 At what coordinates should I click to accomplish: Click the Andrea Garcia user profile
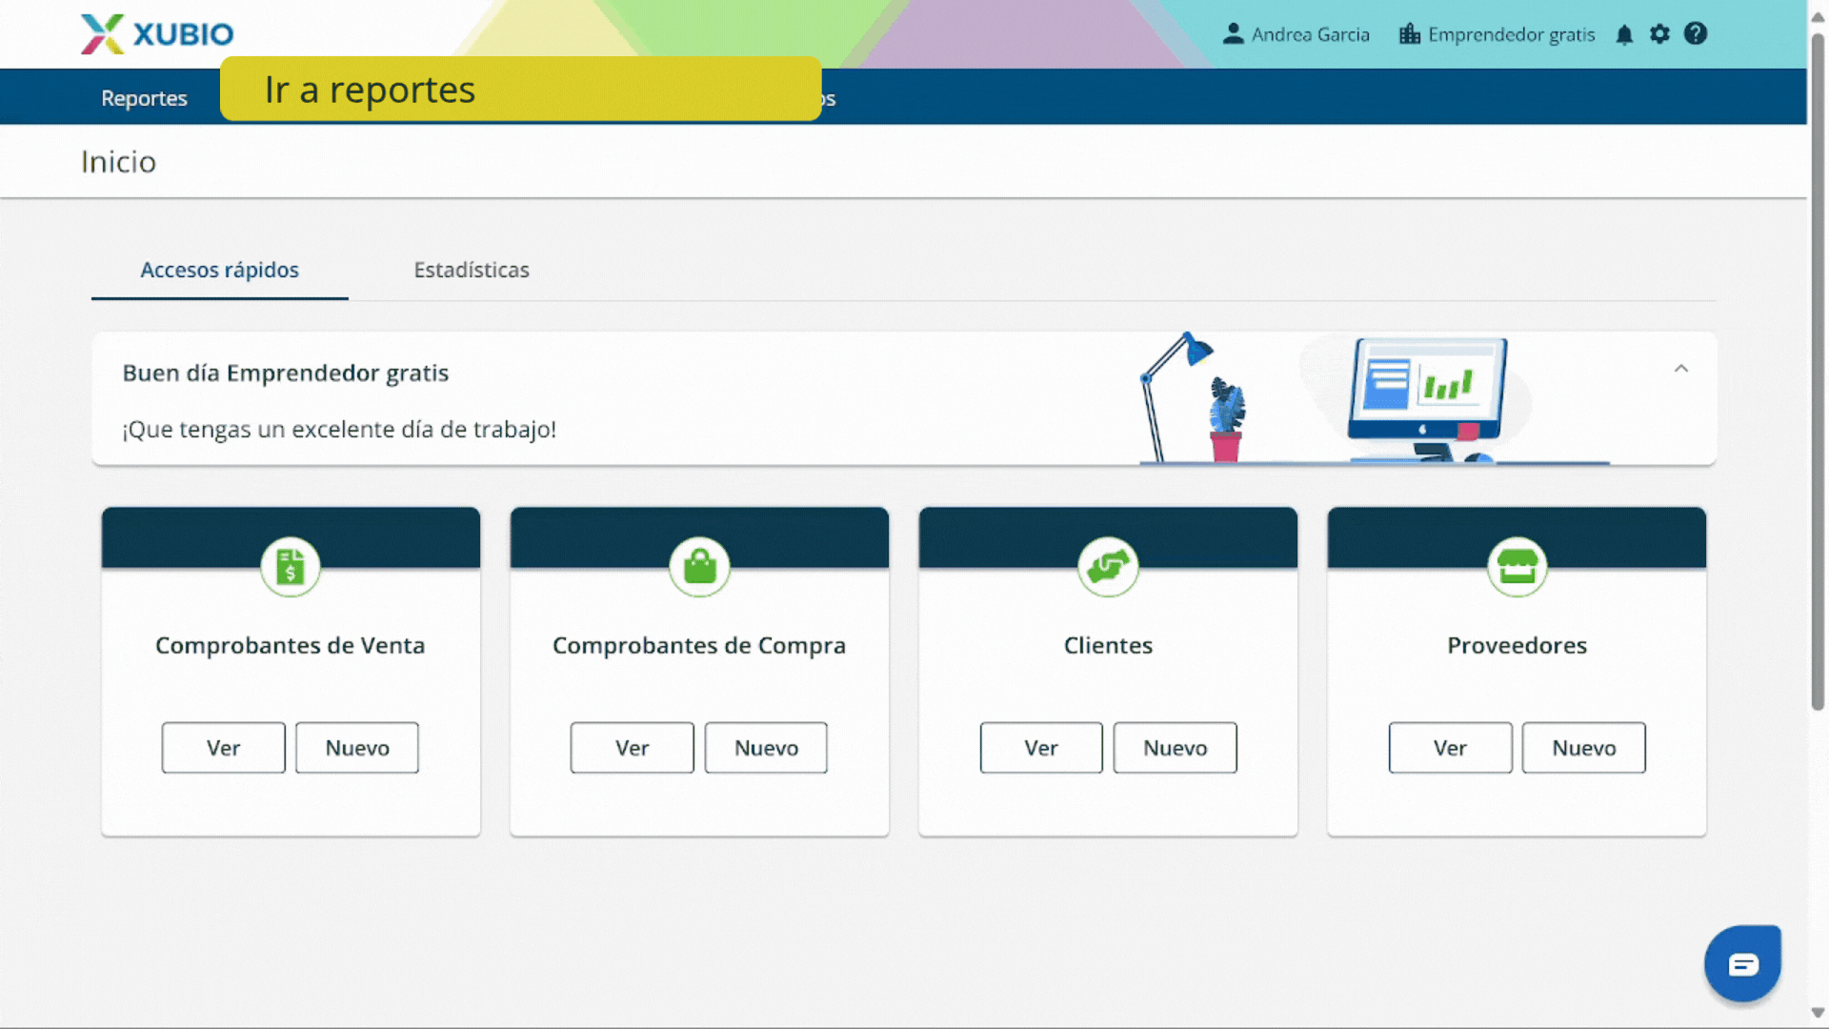click(x=1296, y=34)
